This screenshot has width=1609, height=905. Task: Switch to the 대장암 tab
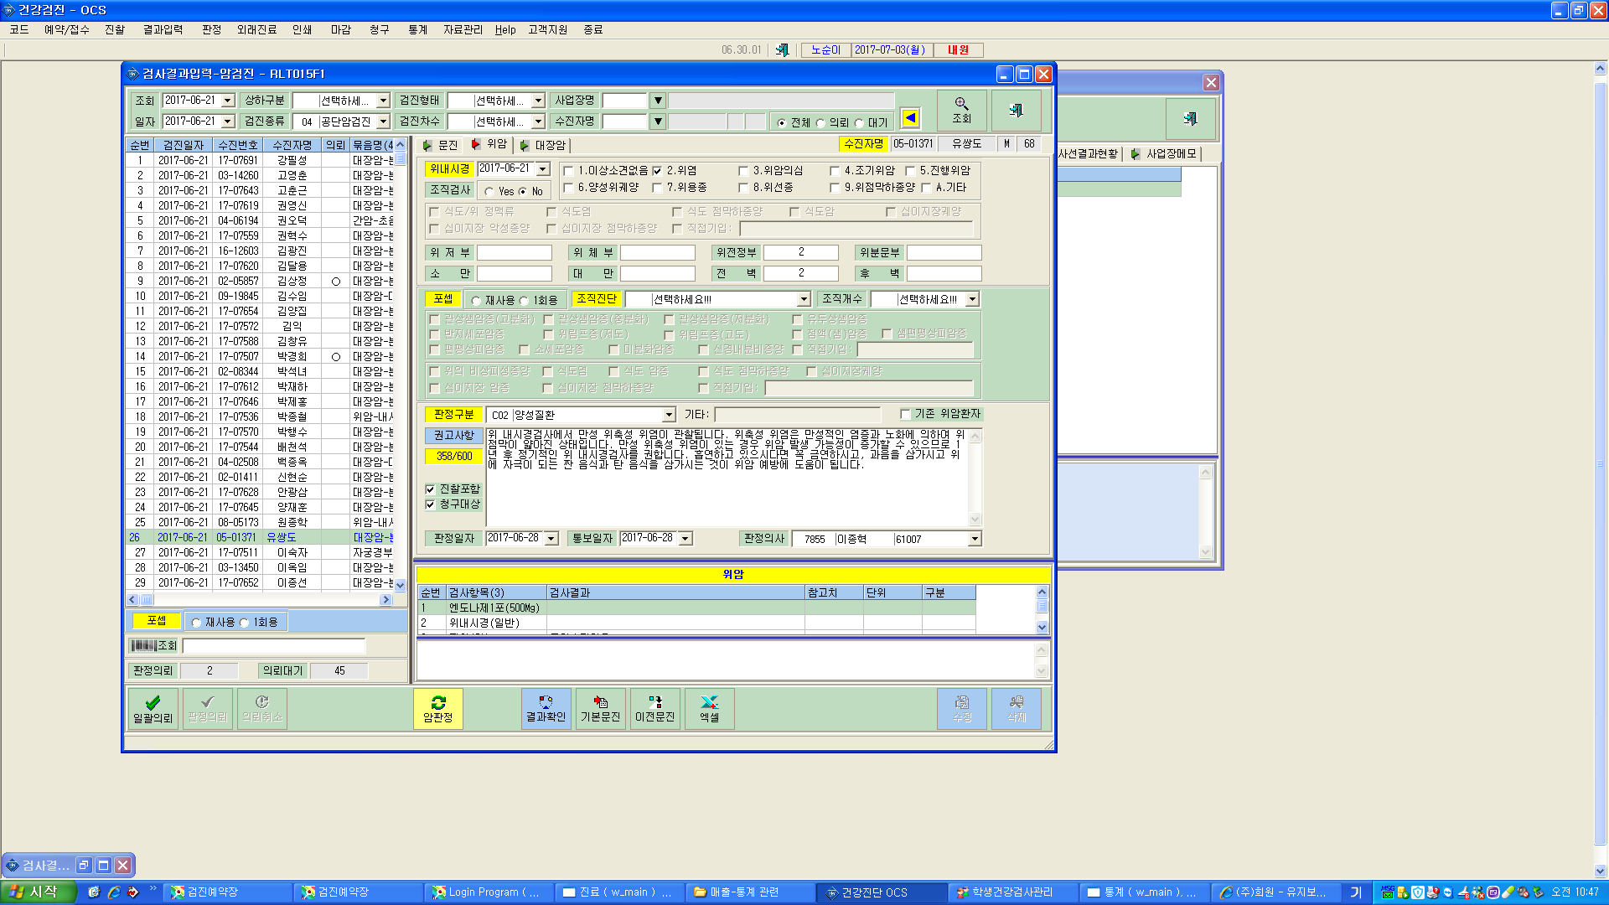pos(543,145)
